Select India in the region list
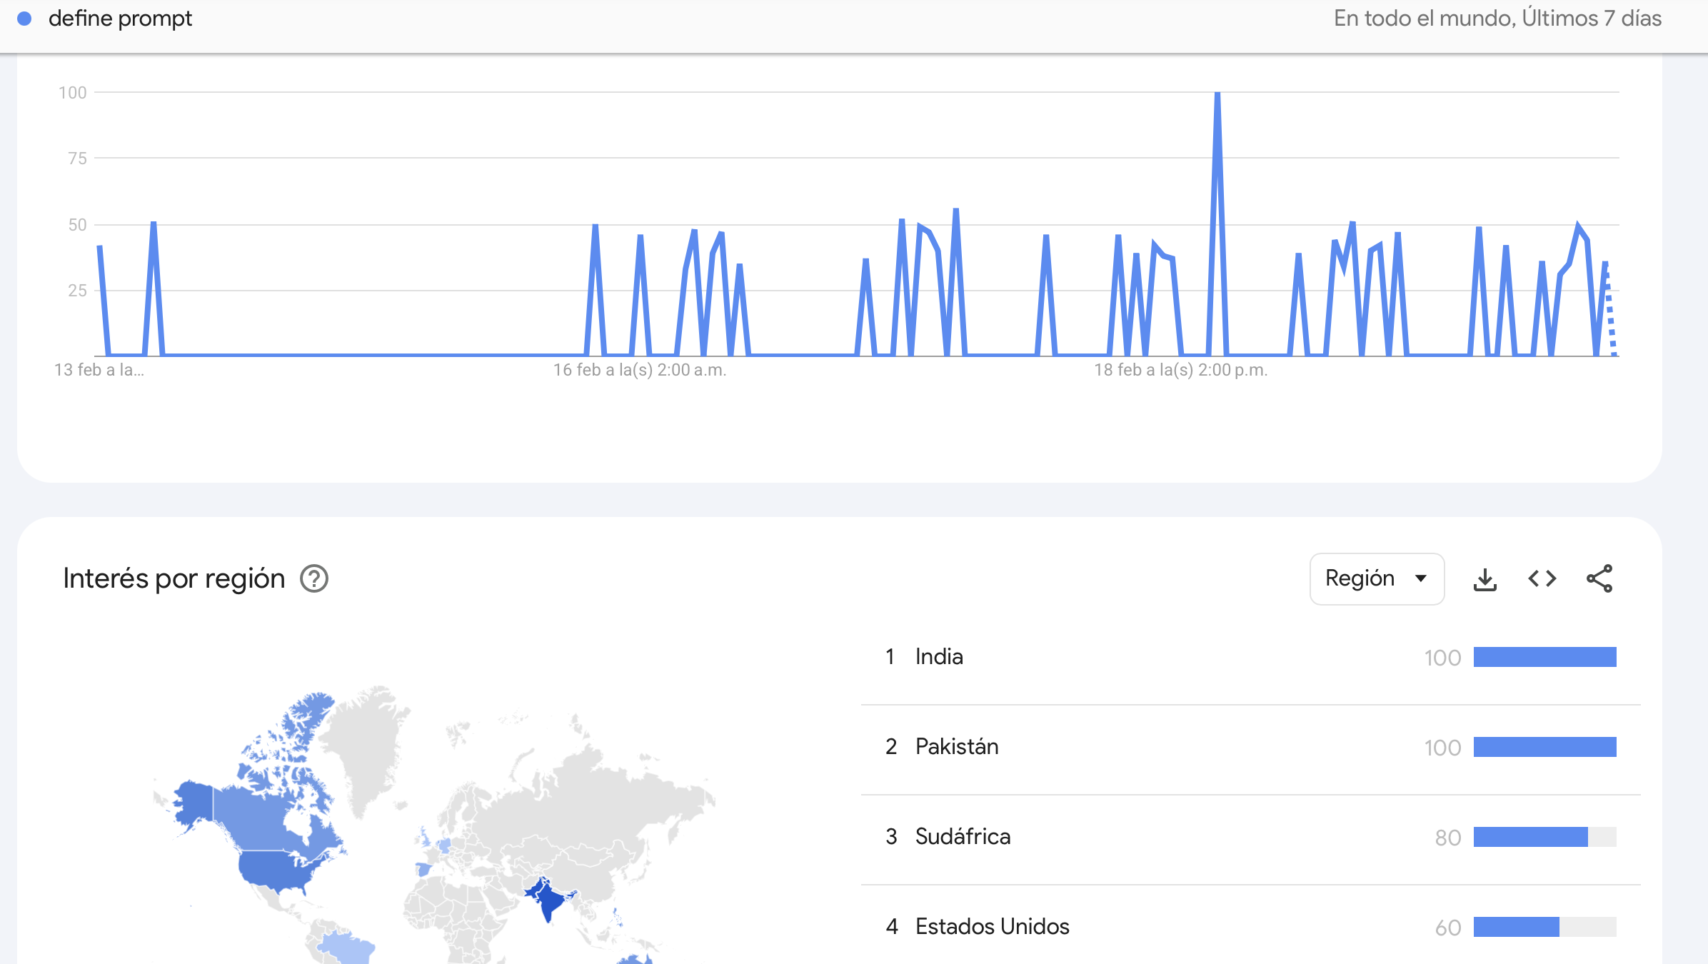 [938, 657]
